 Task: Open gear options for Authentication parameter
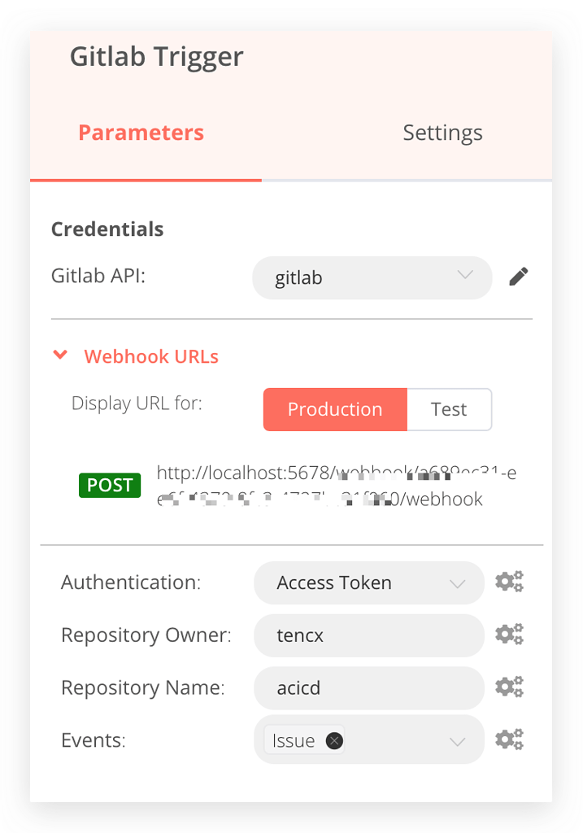pos(509,582)
